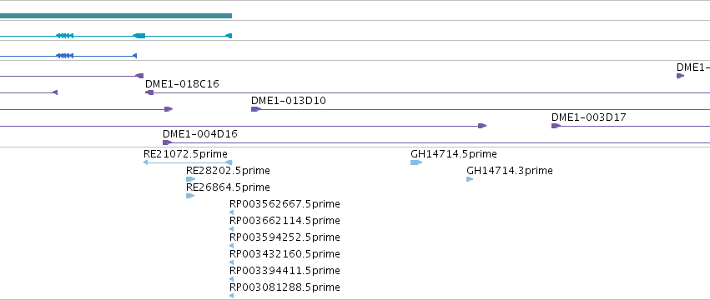Click the RP003562667.5prime arrow glyph
Screen dimensions: 710x300
point(231,212)
